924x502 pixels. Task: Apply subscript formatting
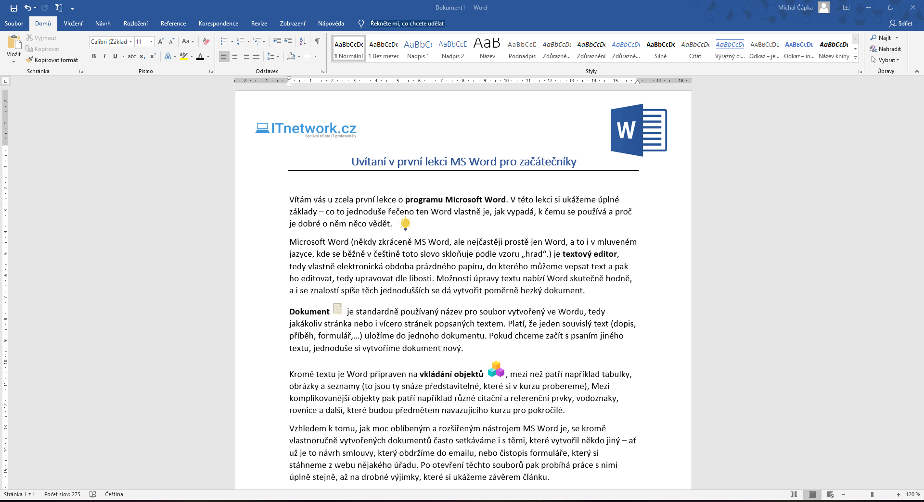[x=142, y=56]
